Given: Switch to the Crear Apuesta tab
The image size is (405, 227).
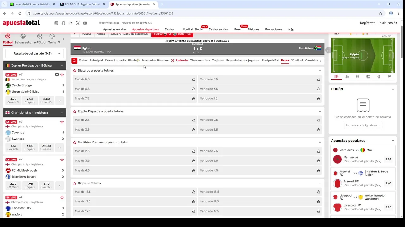Looking at the screenshot, I should pos(115,61).
